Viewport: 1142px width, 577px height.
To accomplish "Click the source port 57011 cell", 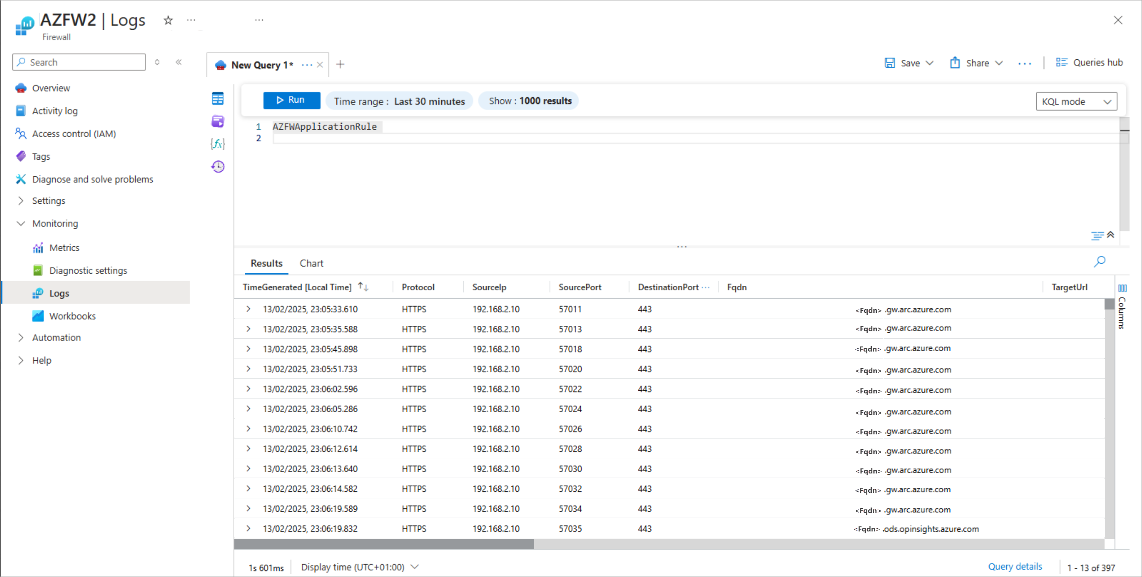I will [570, 309].
